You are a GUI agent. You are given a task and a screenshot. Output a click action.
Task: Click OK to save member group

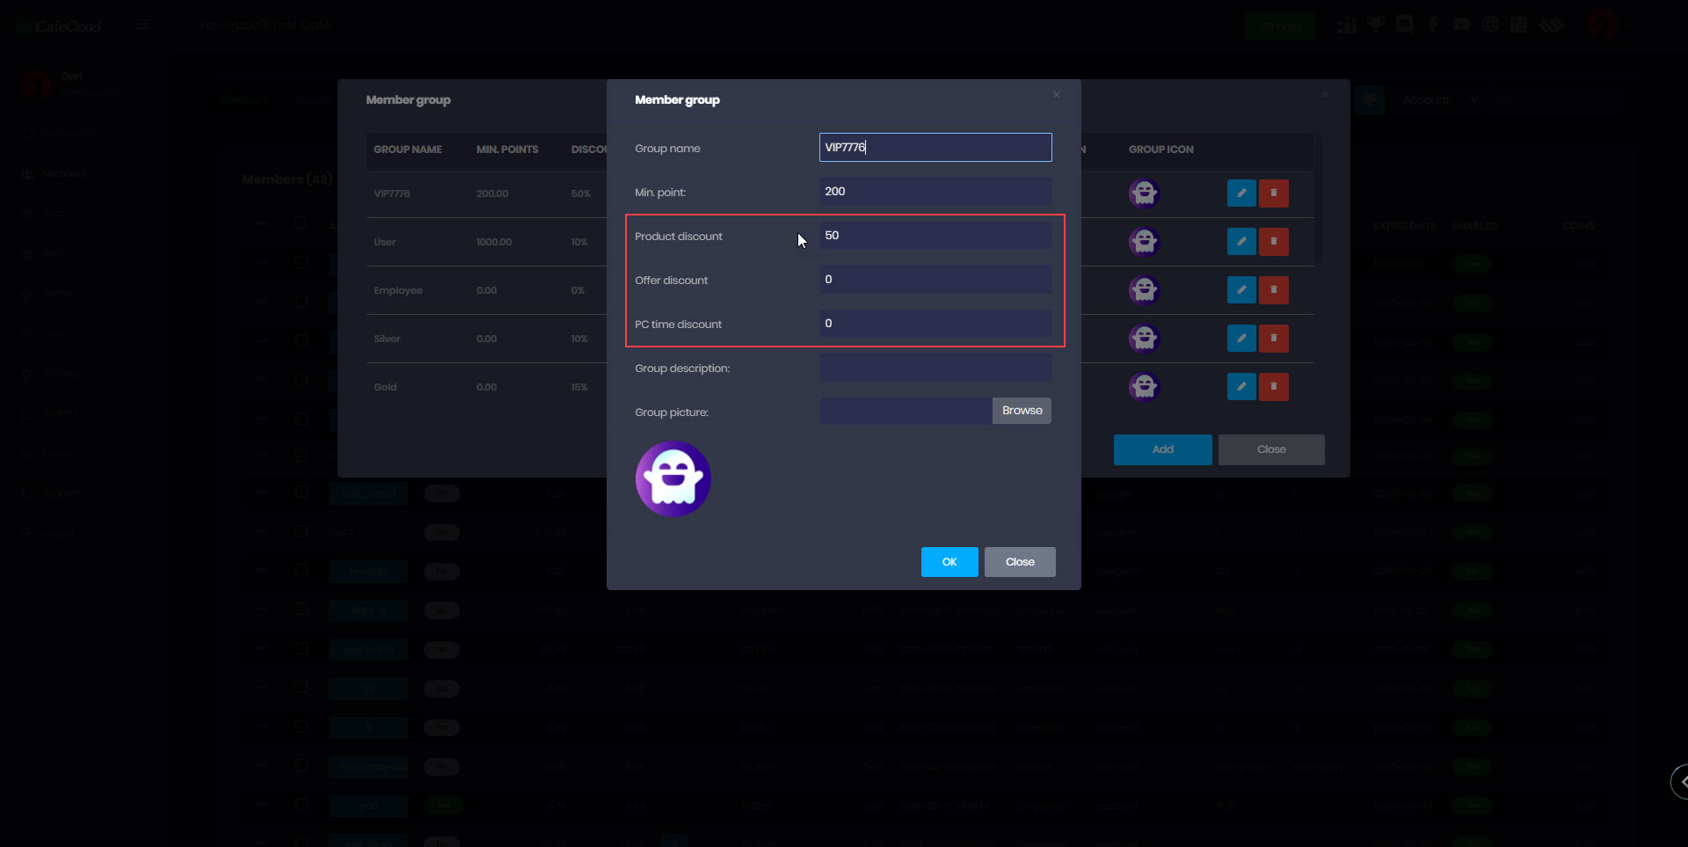coord(949,562)
